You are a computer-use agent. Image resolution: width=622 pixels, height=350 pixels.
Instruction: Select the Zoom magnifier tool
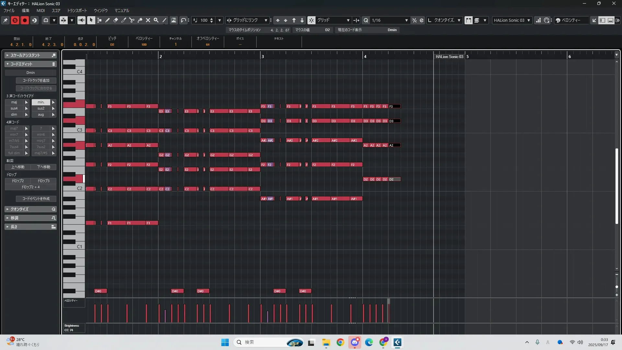click(x=156, y=20)
